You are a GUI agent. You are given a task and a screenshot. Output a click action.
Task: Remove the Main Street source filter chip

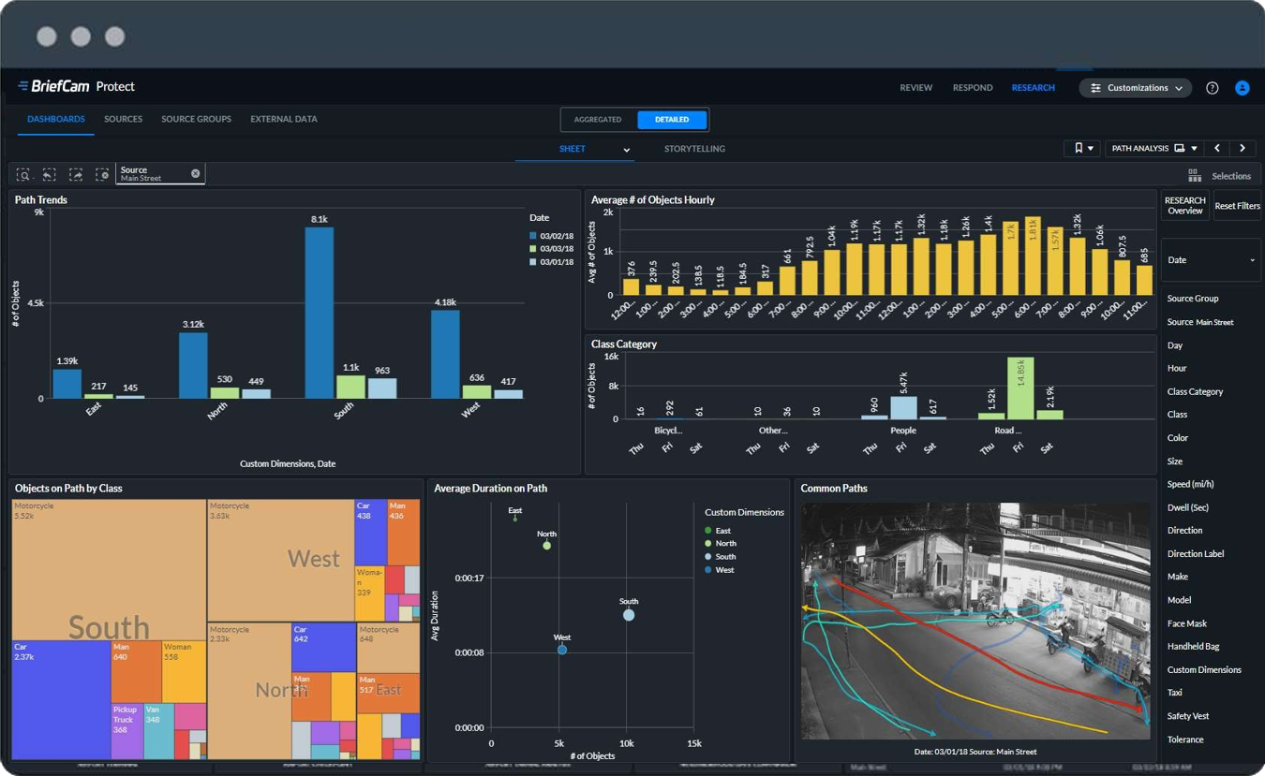(x=195, y=173)
